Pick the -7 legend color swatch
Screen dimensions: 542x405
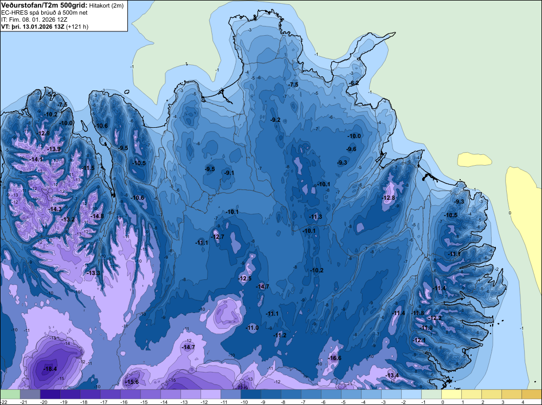click(311, 394)
